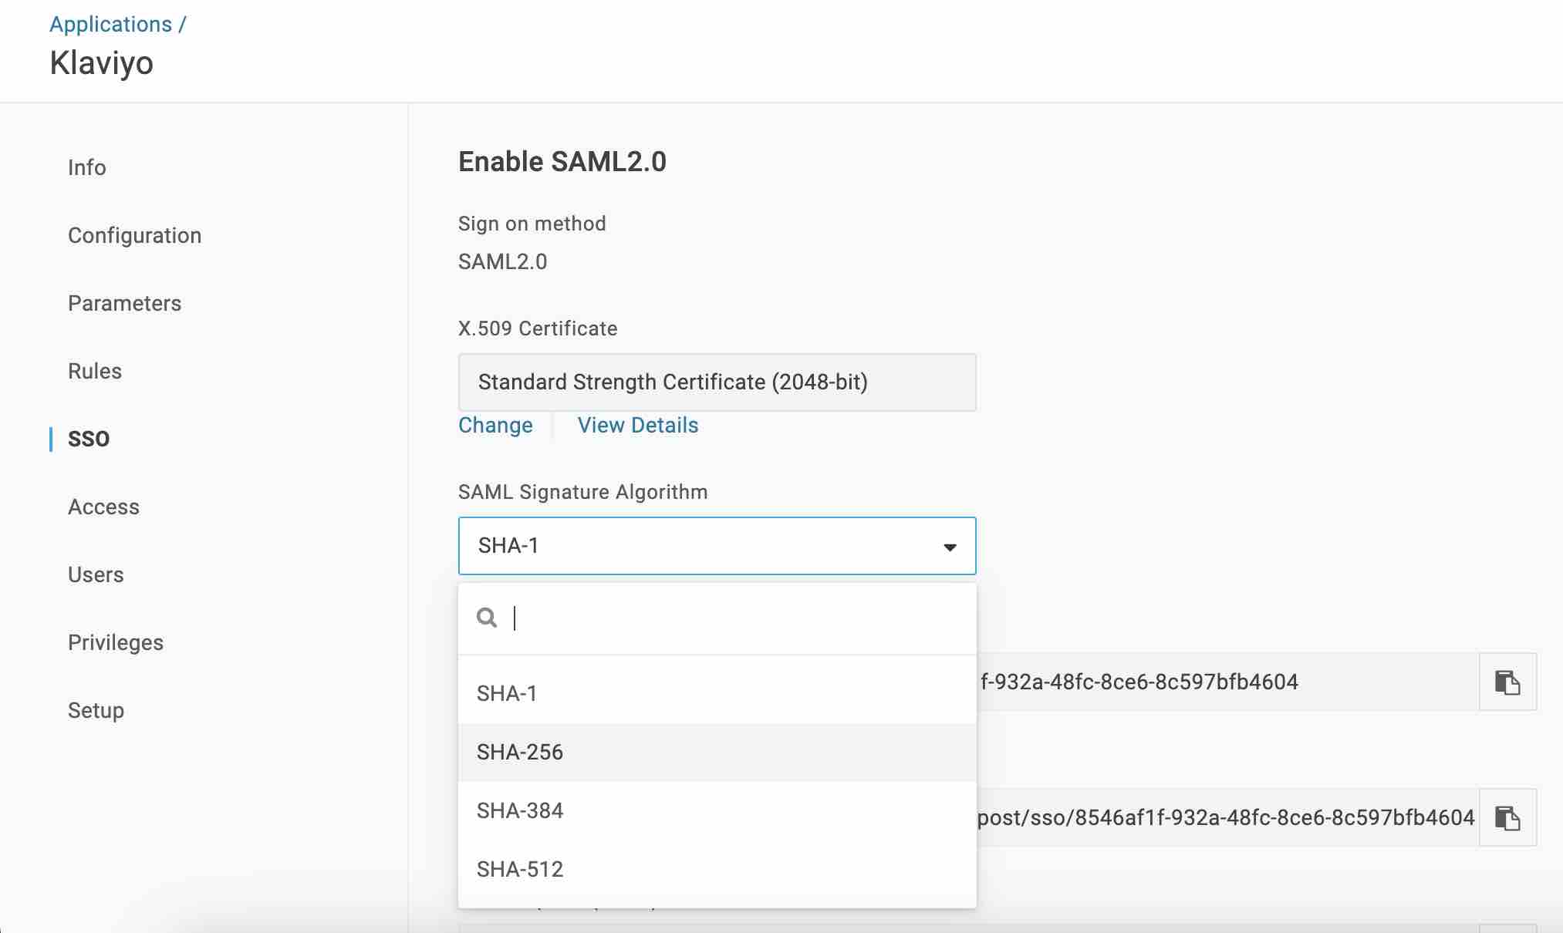Screen dimensions: 1563x933
Task: Select SHA-256 from the signature algorithm dropdown
Action: coord(520,752)
